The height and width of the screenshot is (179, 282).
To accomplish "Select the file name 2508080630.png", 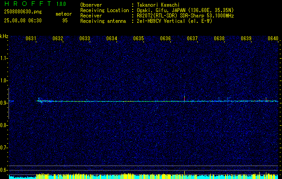I will point(23,12).
